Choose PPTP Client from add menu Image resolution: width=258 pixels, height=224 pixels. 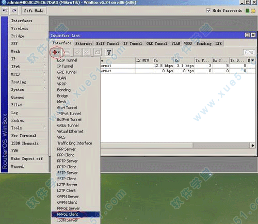[75, 167]
